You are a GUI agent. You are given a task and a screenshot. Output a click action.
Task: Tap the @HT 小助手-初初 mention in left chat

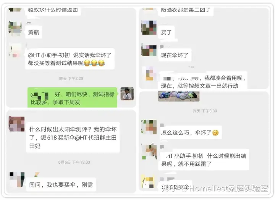pos(49,55)
